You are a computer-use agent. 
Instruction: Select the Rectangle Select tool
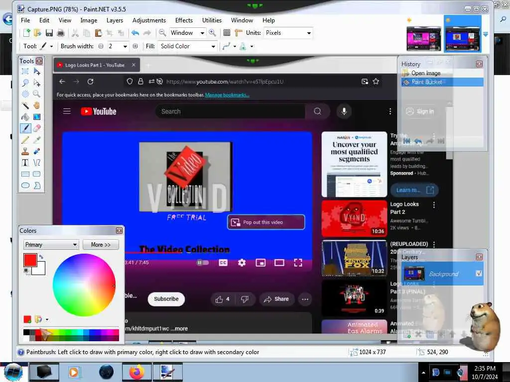pos(25,72)
